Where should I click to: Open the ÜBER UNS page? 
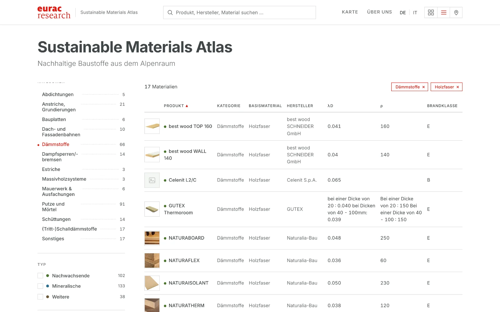(379, 12)
